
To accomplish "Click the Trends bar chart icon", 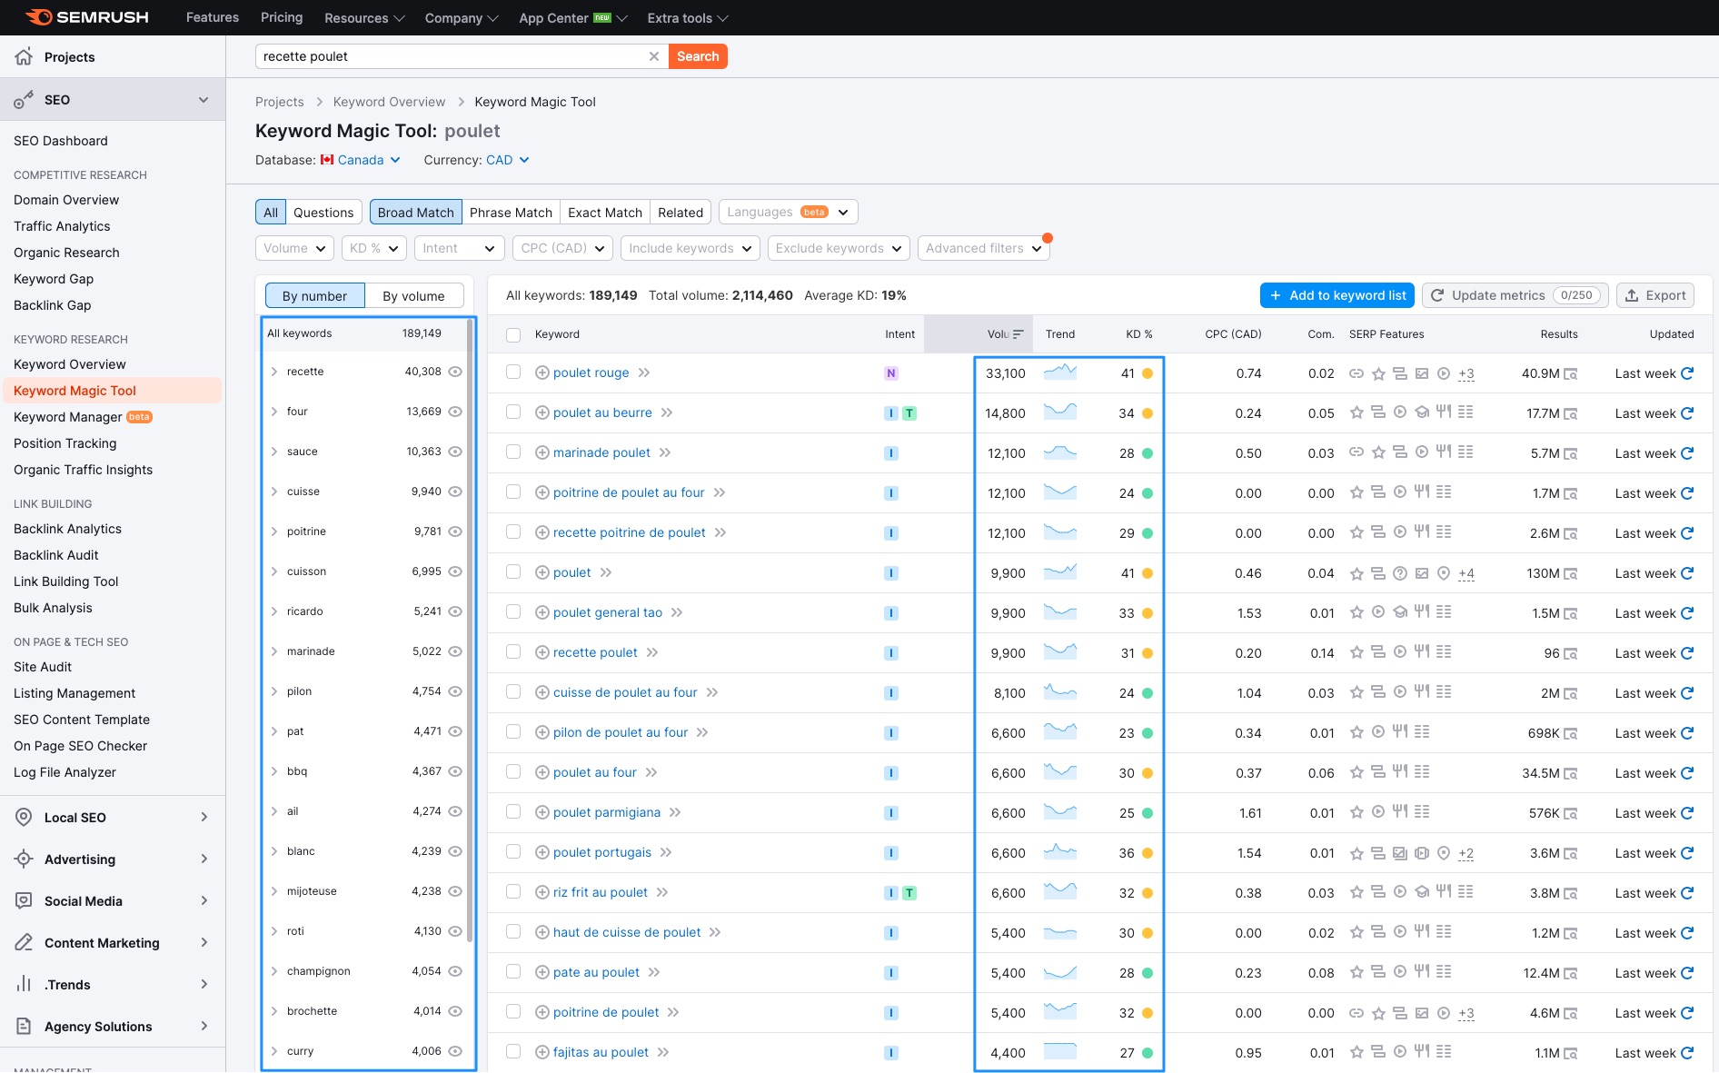I will (x=24, y=984).
